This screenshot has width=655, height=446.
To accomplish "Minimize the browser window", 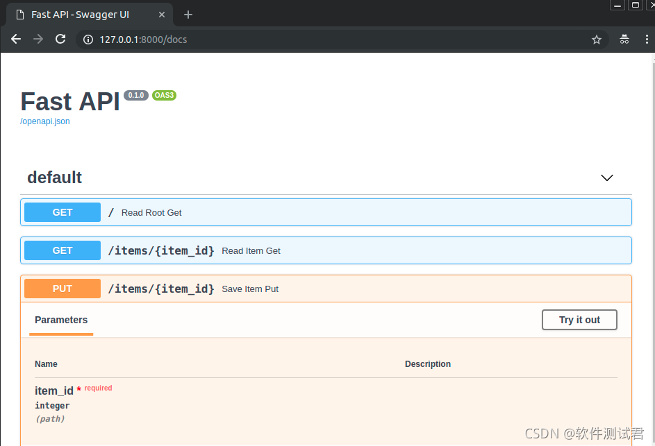I will coord(617,5).
